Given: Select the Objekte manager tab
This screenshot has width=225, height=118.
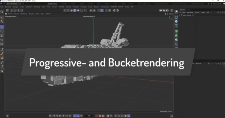Looking at the screenshot, I should [182, 10].
